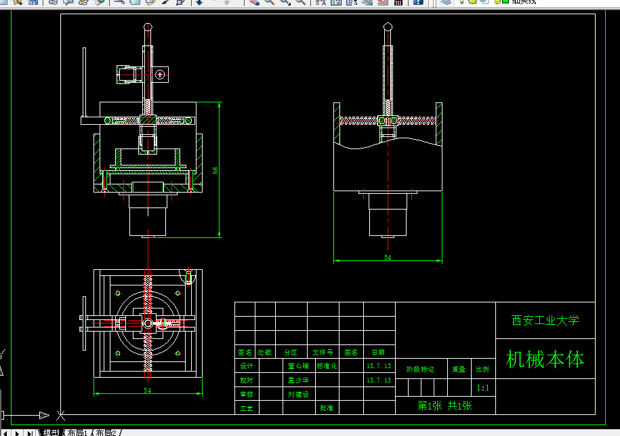Click the Zoom Previous magnifier

click(300, 2)
